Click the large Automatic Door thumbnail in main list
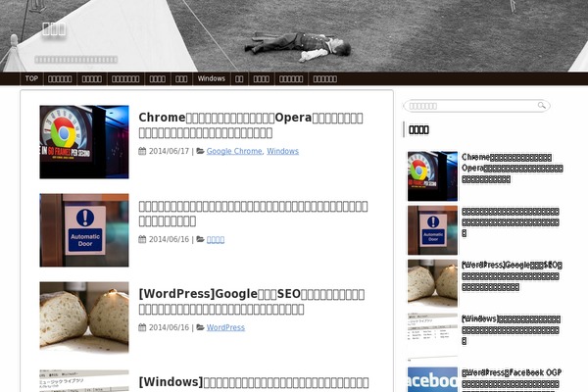588x392 pixels. tap(84, 230)
